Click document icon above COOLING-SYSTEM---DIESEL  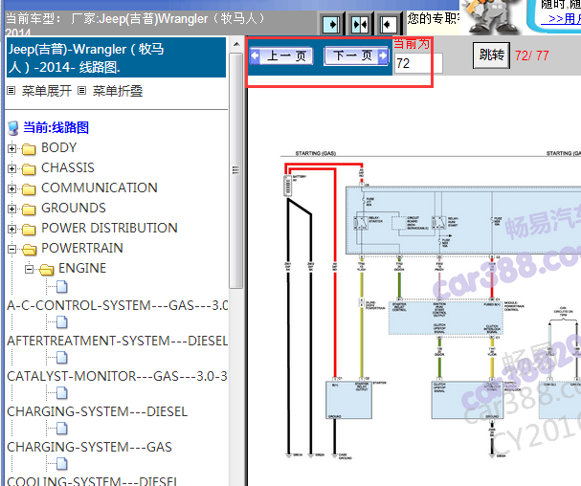pyautogui.click(x=62, y=463)
